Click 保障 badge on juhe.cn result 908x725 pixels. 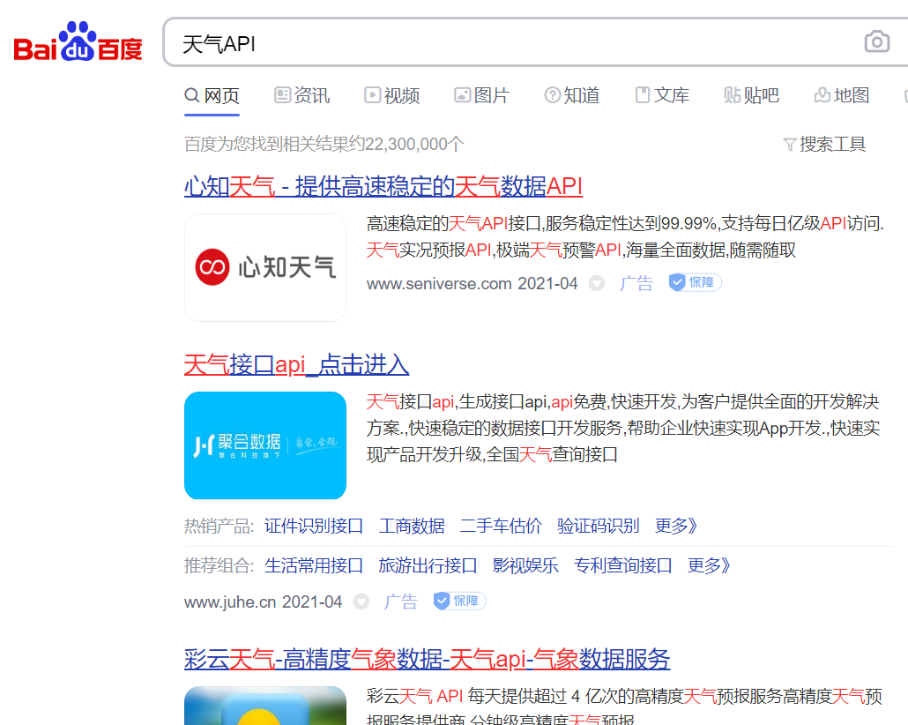click(x=460, y=601)
